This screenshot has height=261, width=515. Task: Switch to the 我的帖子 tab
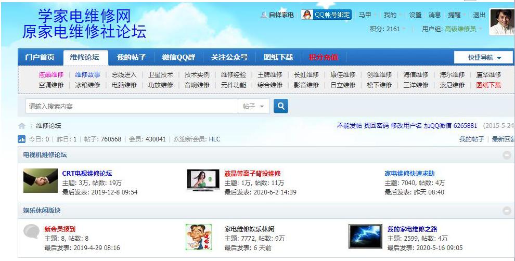[131, 57]
